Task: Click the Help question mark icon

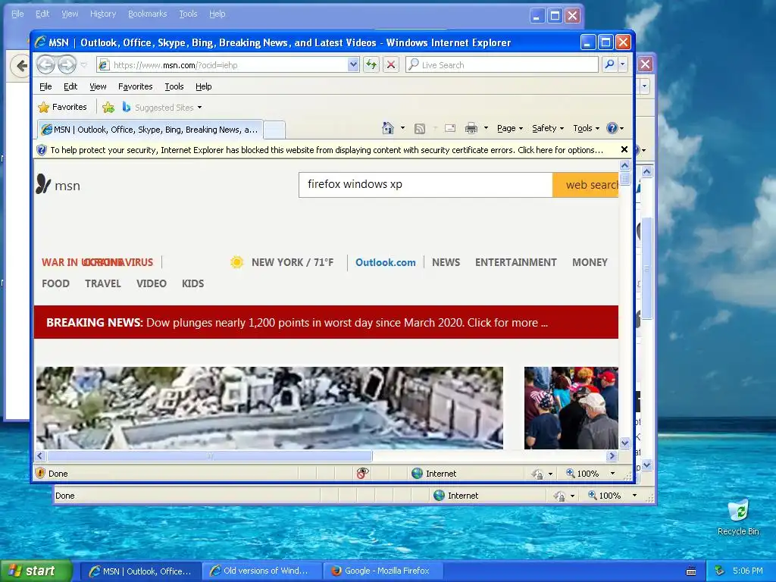Action: (612, 128)
